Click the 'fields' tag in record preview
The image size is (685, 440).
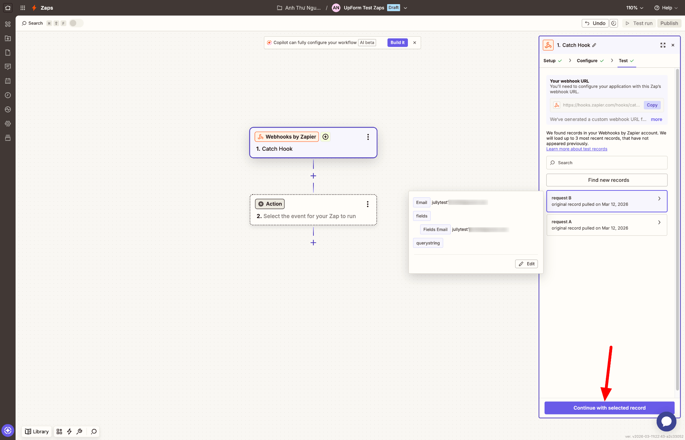click(422, 216)
